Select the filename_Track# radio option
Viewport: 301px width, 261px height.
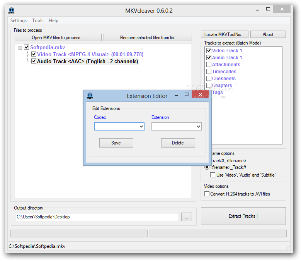pos(207,167)
